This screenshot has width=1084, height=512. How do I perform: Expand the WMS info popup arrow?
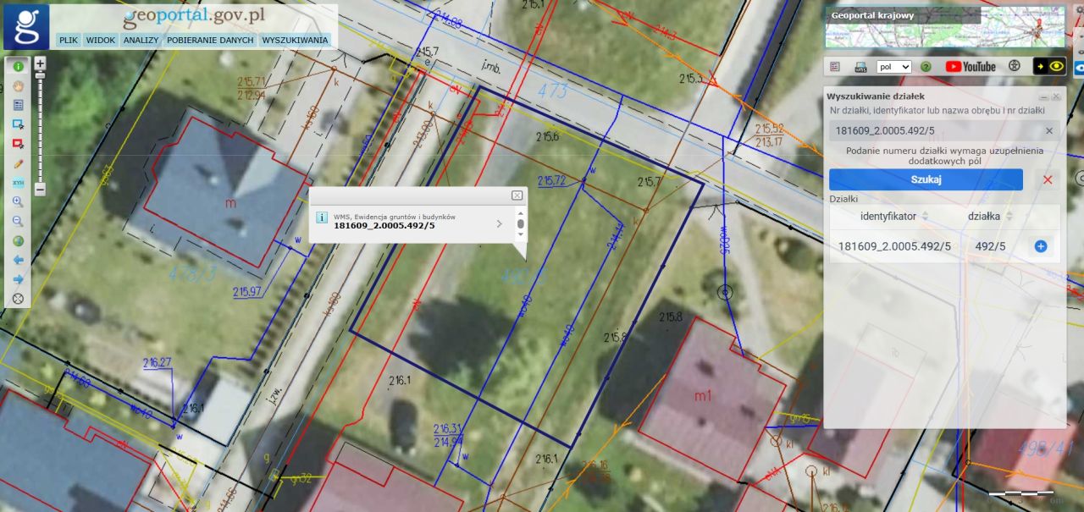[x=499, y=224]
